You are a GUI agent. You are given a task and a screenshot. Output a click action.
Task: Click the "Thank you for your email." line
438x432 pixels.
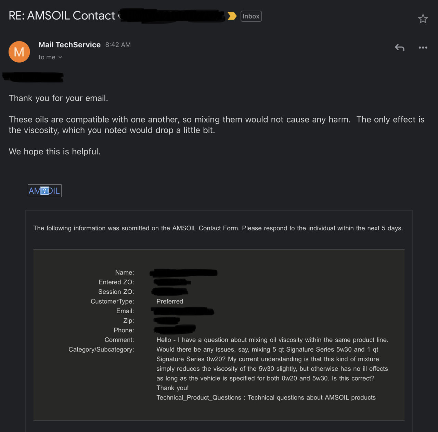pos(59,98)
